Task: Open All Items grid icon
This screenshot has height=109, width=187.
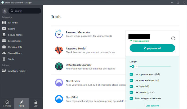Action: pyautogui.click(x=4, y=23)
